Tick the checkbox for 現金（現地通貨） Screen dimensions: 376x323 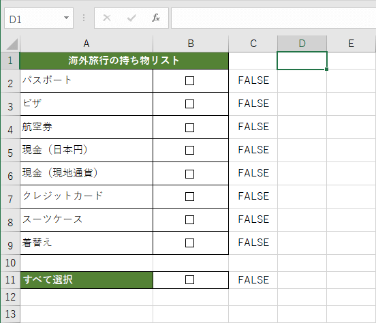(x=189, y=174)
